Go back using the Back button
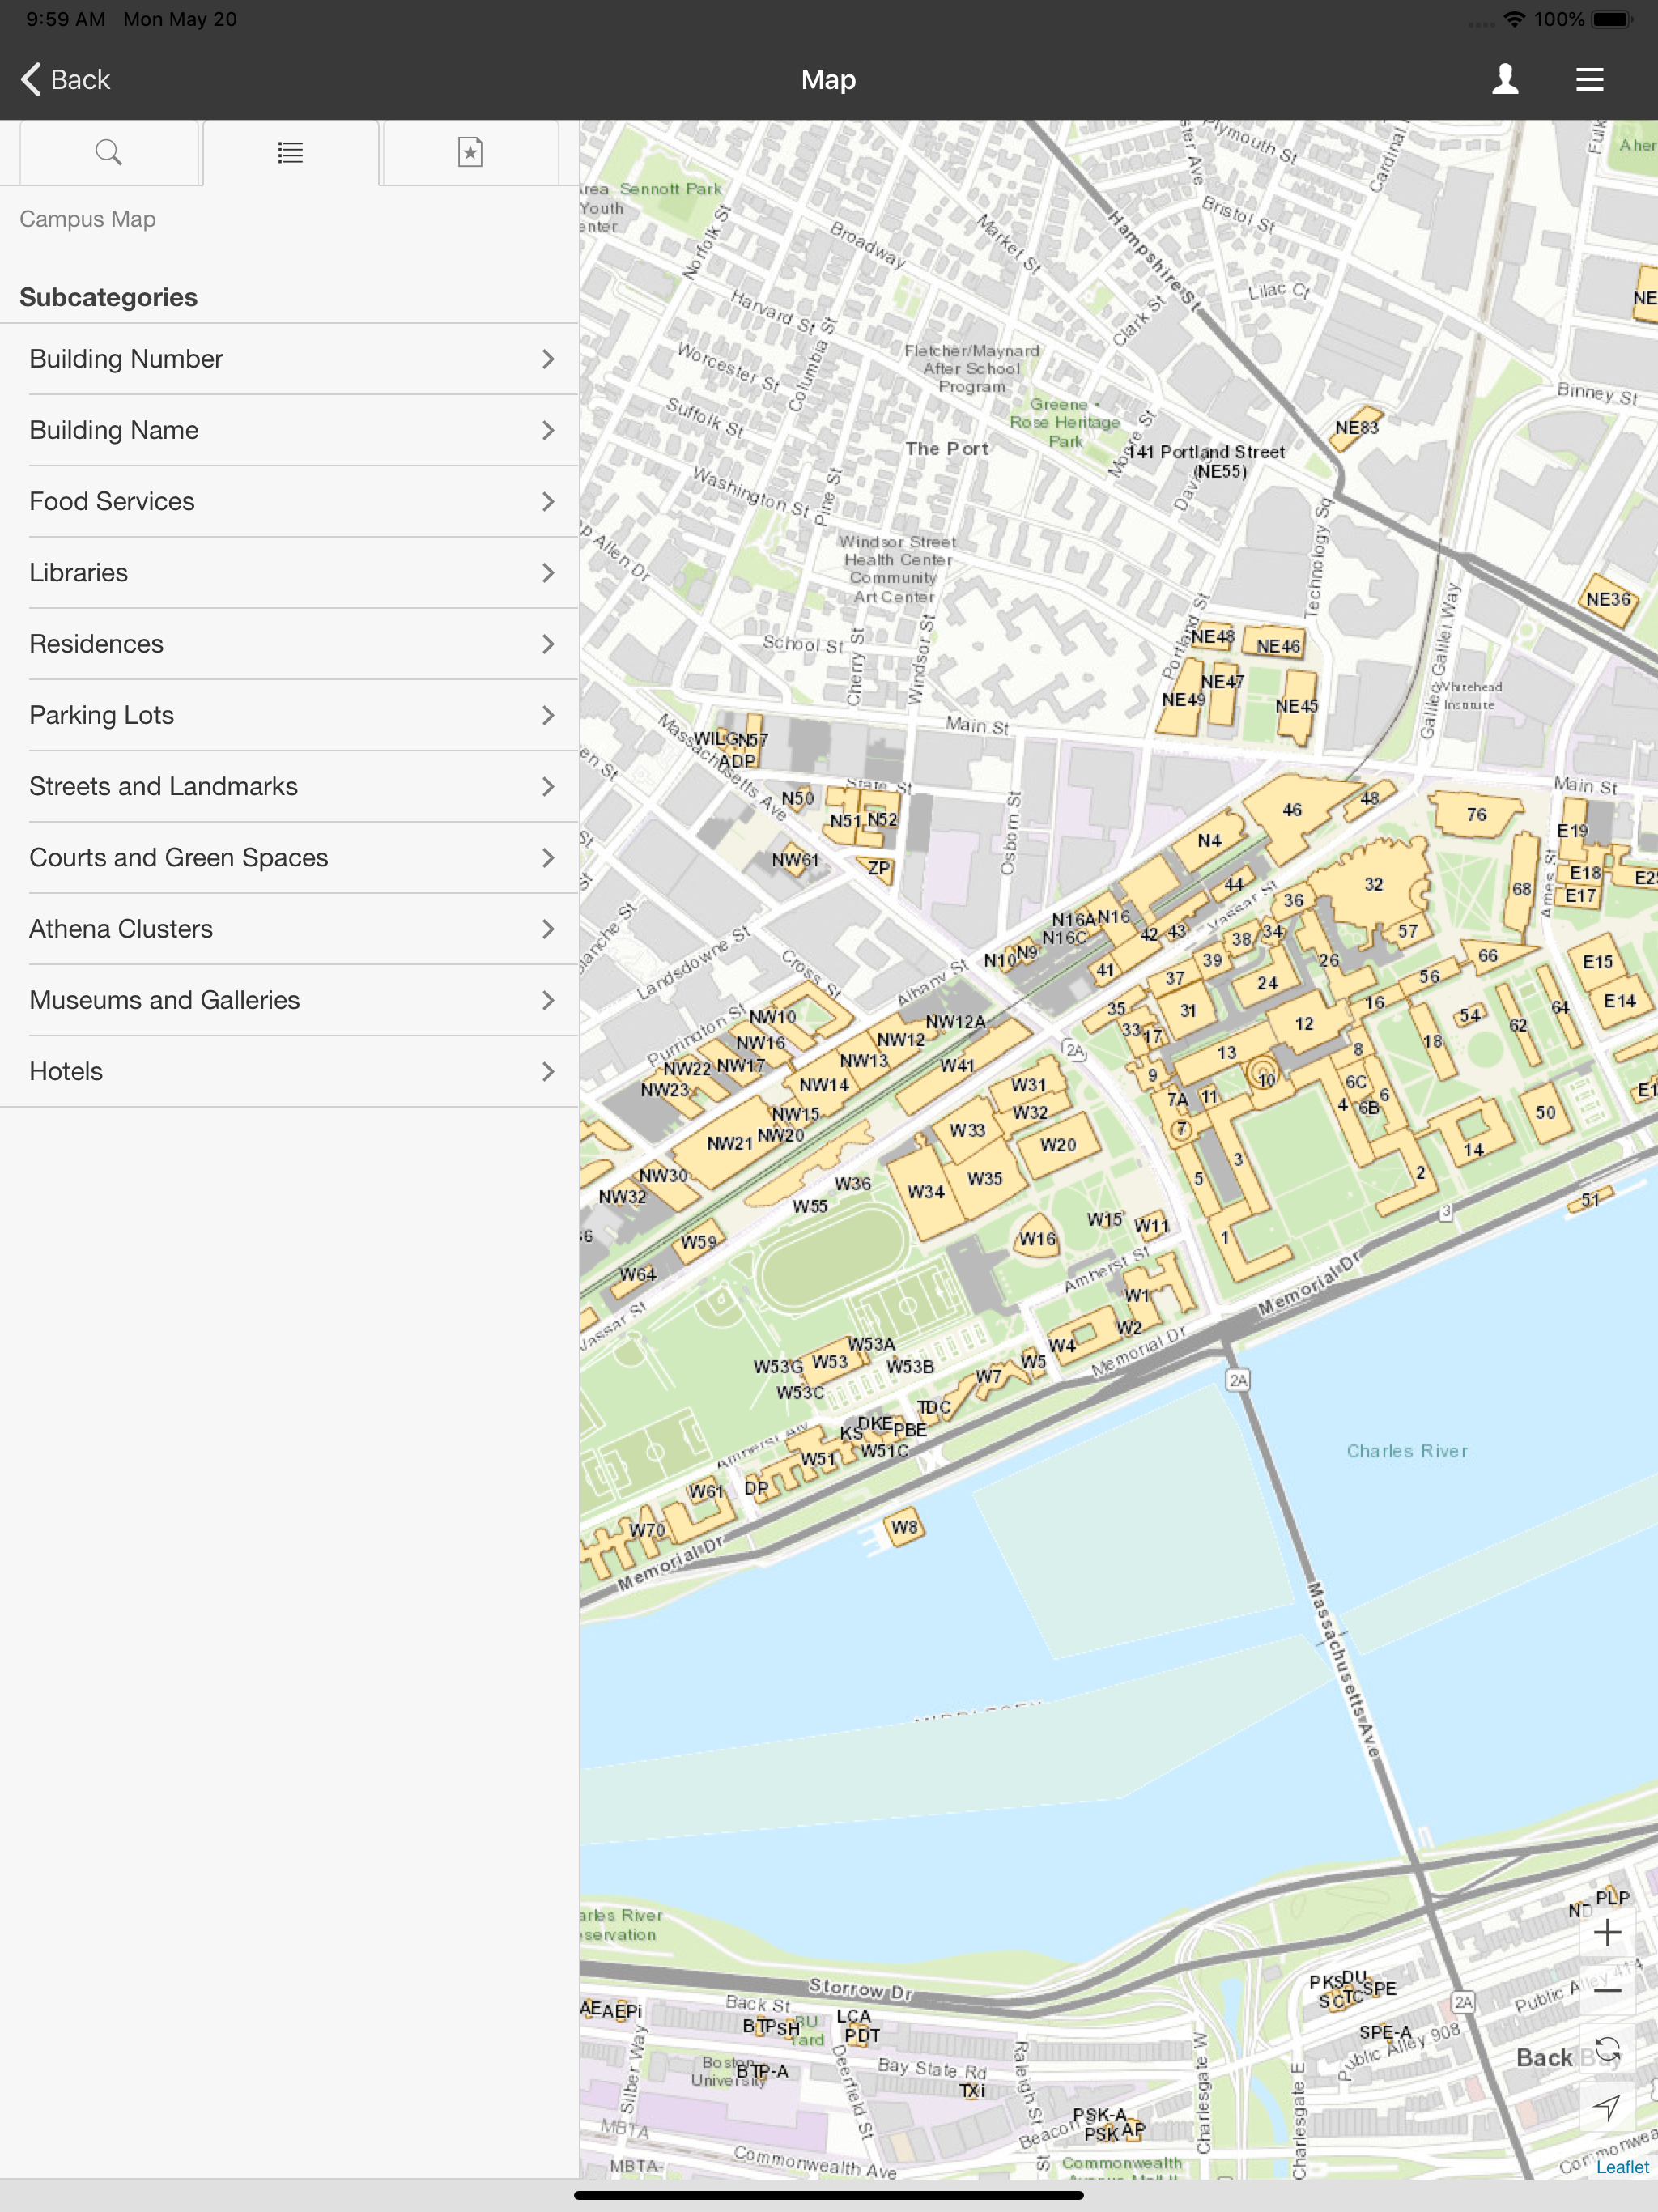The image size is (1658, 2212). tap(66, 79)
